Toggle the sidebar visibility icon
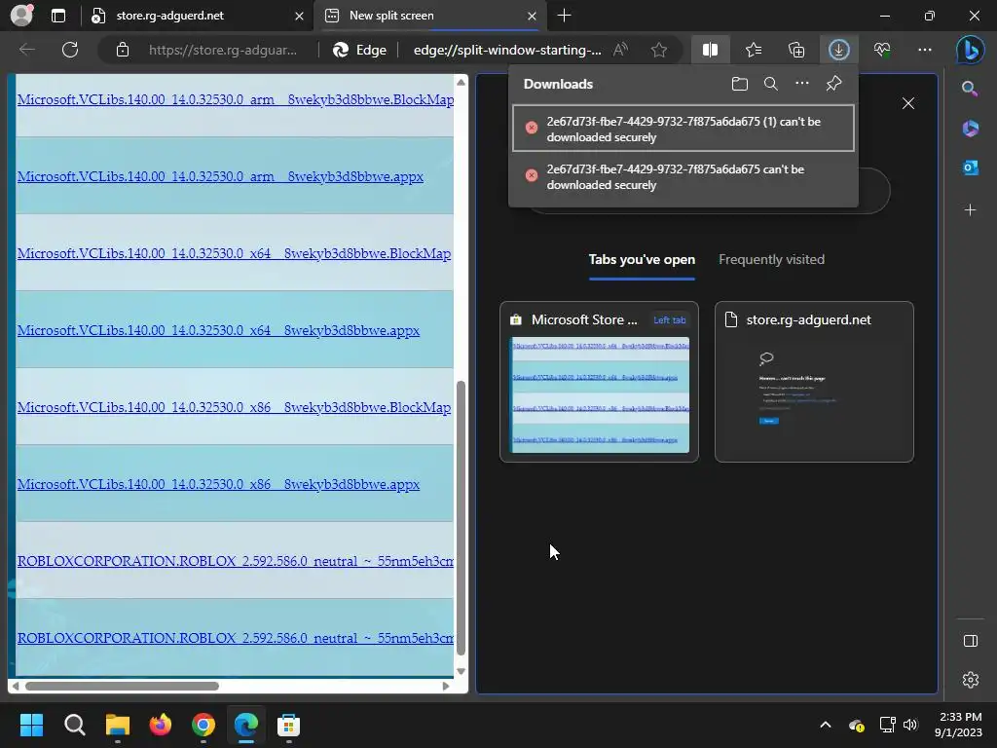This screenshot has height=748, width=997. pos(971,641)
